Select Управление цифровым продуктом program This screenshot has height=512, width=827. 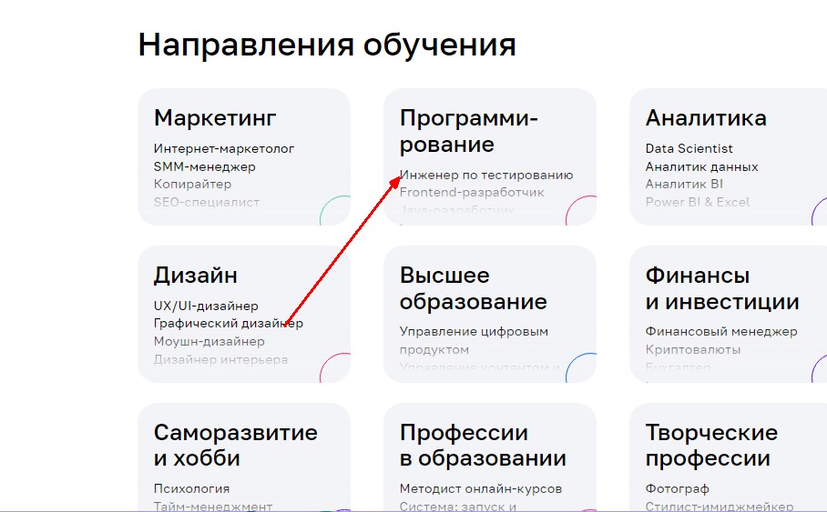pyautogui.click(x=474, y=340)
